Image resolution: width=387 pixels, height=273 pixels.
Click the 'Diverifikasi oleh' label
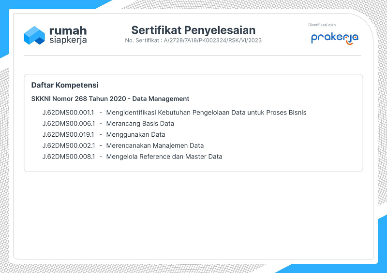coord(322,25)
